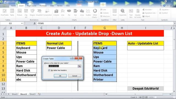Insert a Bar chart

(75, 13)
